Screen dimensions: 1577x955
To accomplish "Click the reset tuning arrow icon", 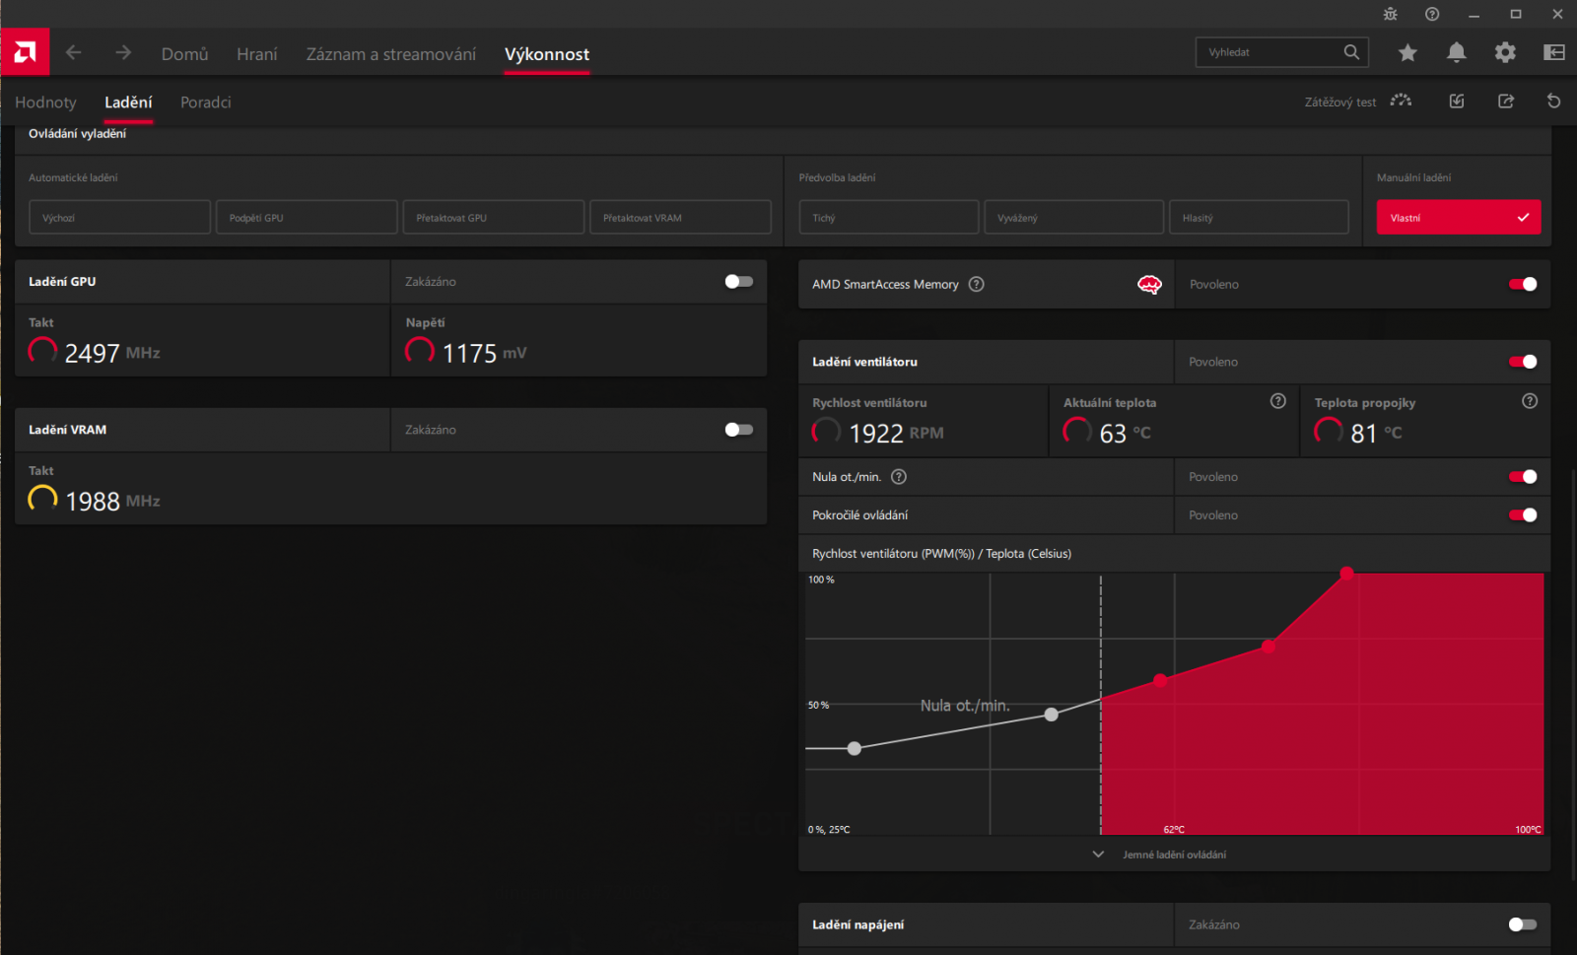I will pyautogui.click(x=1553, y=101).
